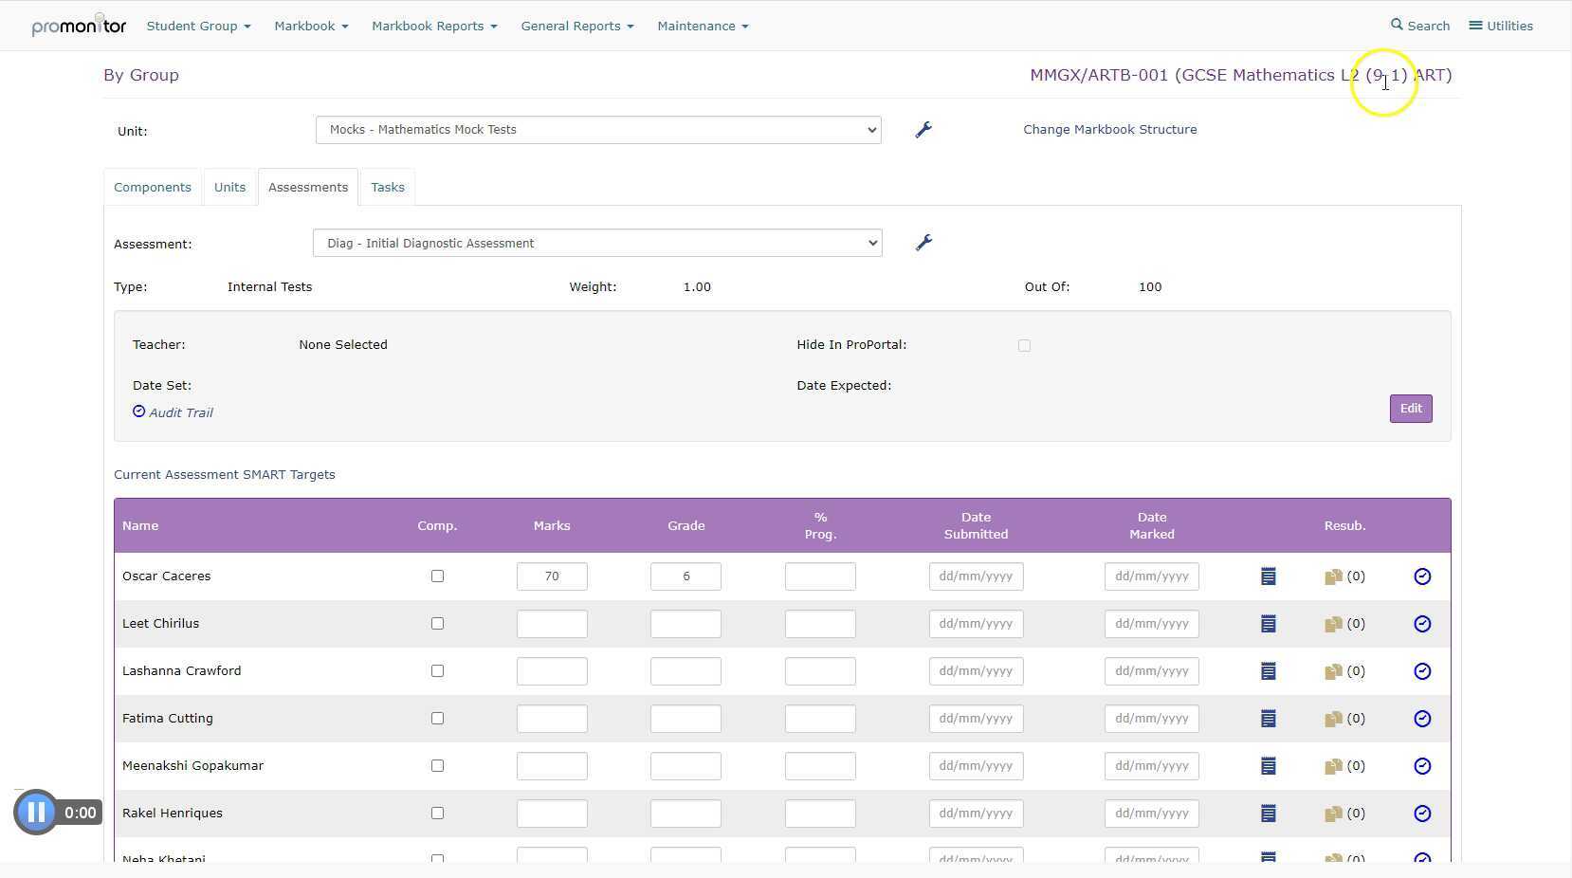Expand the Unit dropdown showing Mathematics Mock Tests
This screenshot has width=1572, height=878.
click(x=597, y=130)
